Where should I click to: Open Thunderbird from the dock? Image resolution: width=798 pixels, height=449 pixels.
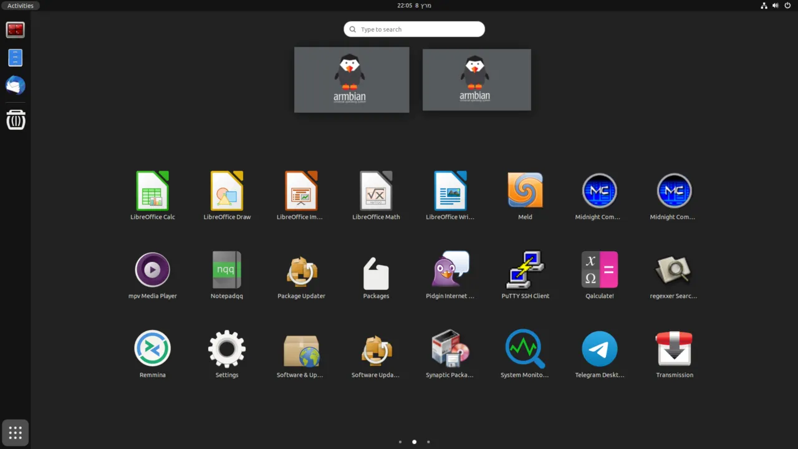click(x=15, y=85)
